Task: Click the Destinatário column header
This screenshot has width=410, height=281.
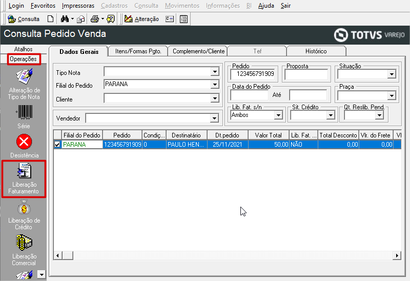Action: [187, 135]
